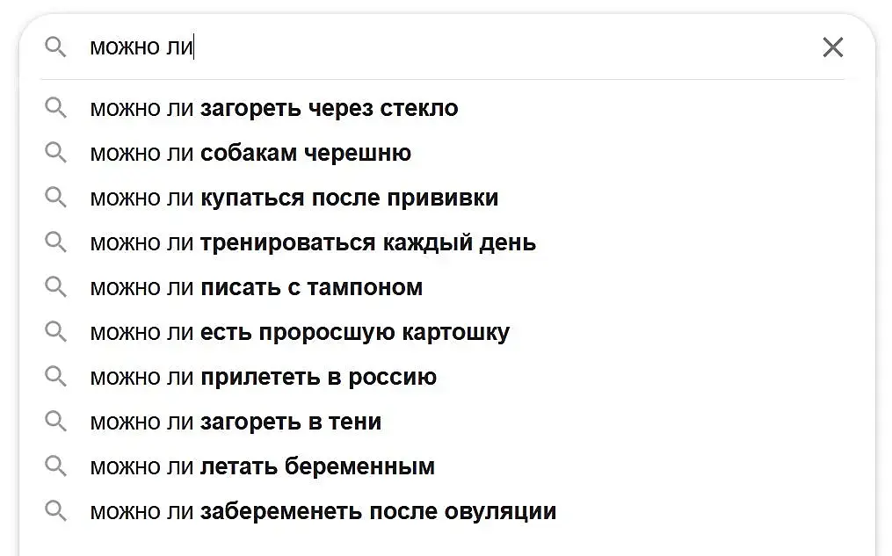Image resolution: width=892 pixels, height=556 pixels.
Task: Click the clear search X icon
Action: [832, 47]
